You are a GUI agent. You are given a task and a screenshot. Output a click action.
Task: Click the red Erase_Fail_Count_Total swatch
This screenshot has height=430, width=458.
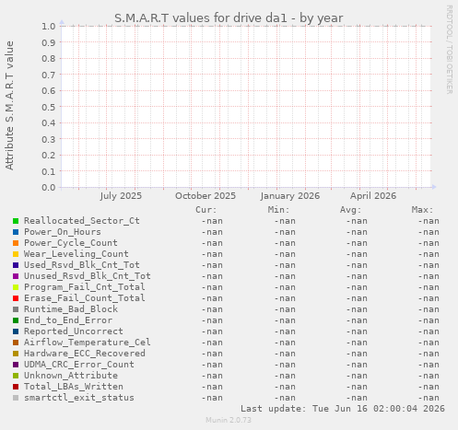click(16, 298)
